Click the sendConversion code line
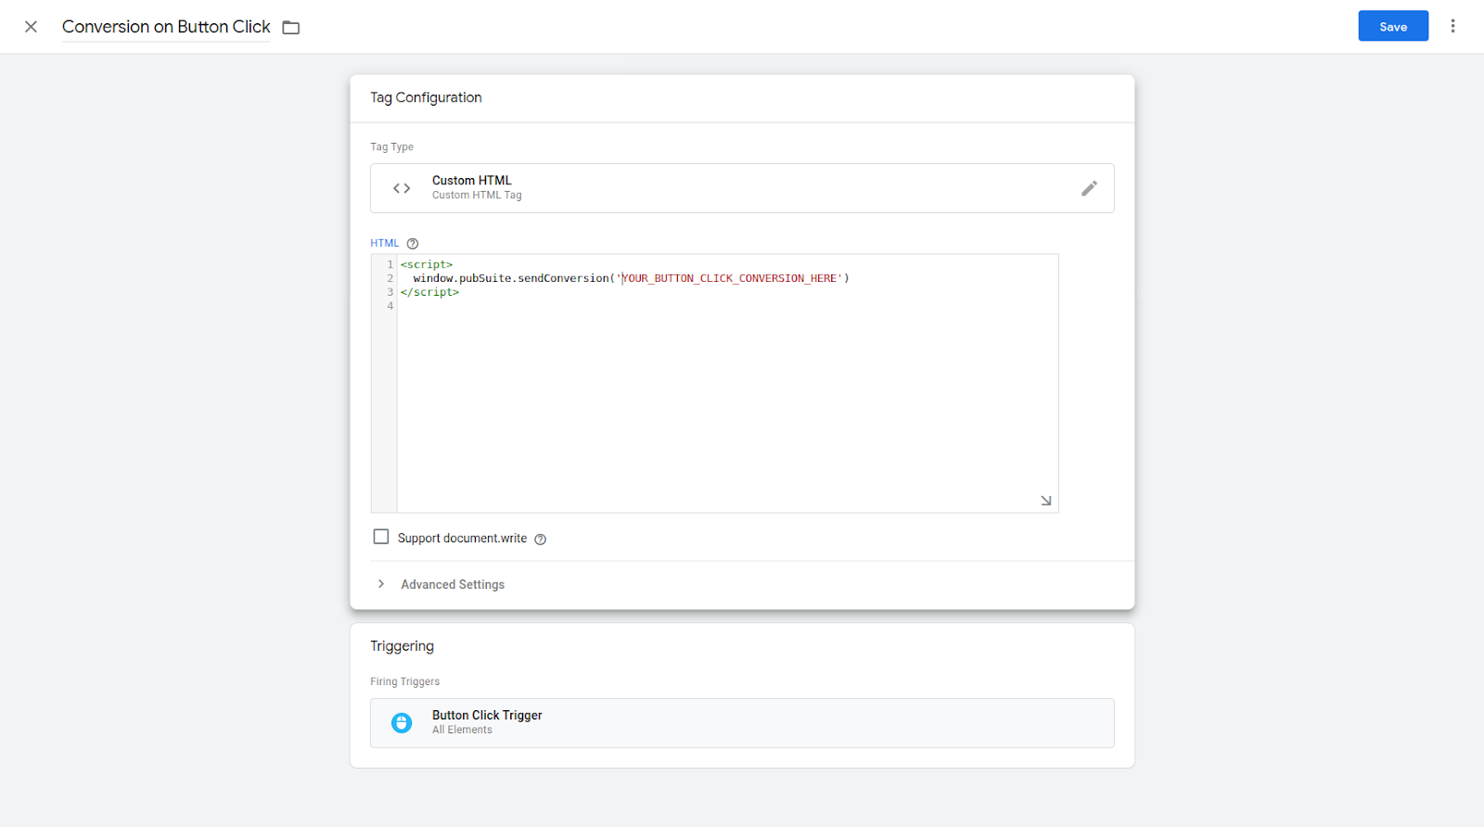Image resolution: width=1484 pixels, height=827 pixels. pos(631,278)
